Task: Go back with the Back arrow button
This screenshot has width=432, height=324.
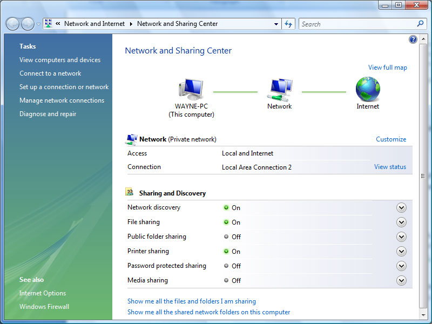Action: coord(12,24)
